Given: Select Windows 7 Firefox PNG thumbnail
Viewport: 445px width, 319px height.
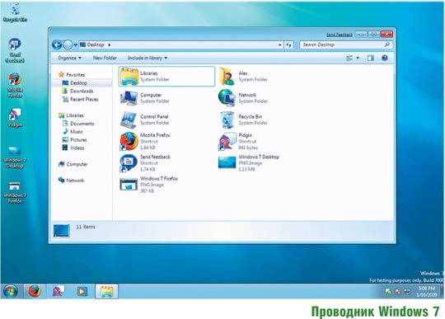Looking at the screenshot, I should point(129,185).
